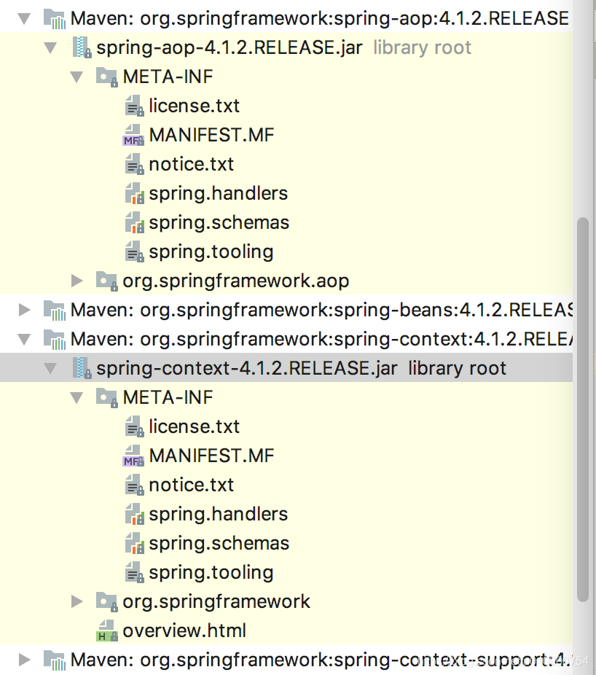Collapse the Maven spring-context library node
The image size is (596, 675).
click(x=24, y=339)
